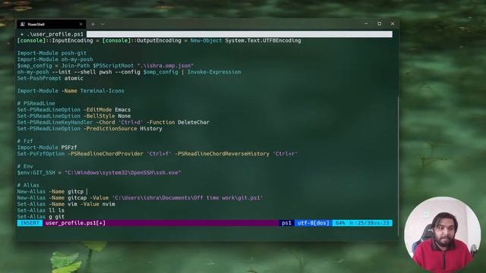Click the Import-Module PSFzf line
Screen dimensions: 486x273
pyautogui.click(x=47, y=148)
